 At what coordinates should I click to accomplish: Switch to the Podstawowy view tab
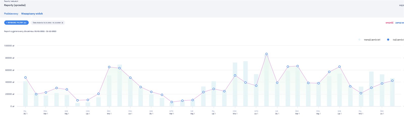point(11,14)
